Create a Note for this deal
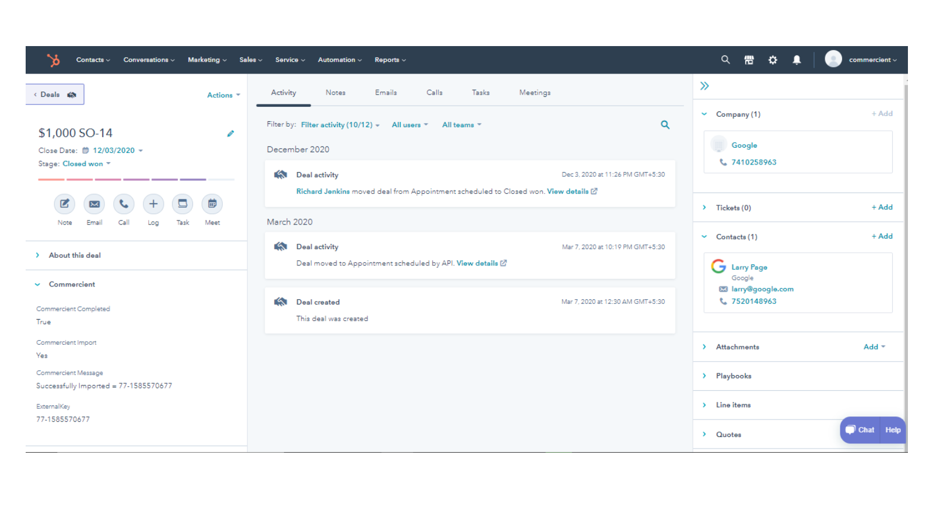 click(x=64, y=204)
